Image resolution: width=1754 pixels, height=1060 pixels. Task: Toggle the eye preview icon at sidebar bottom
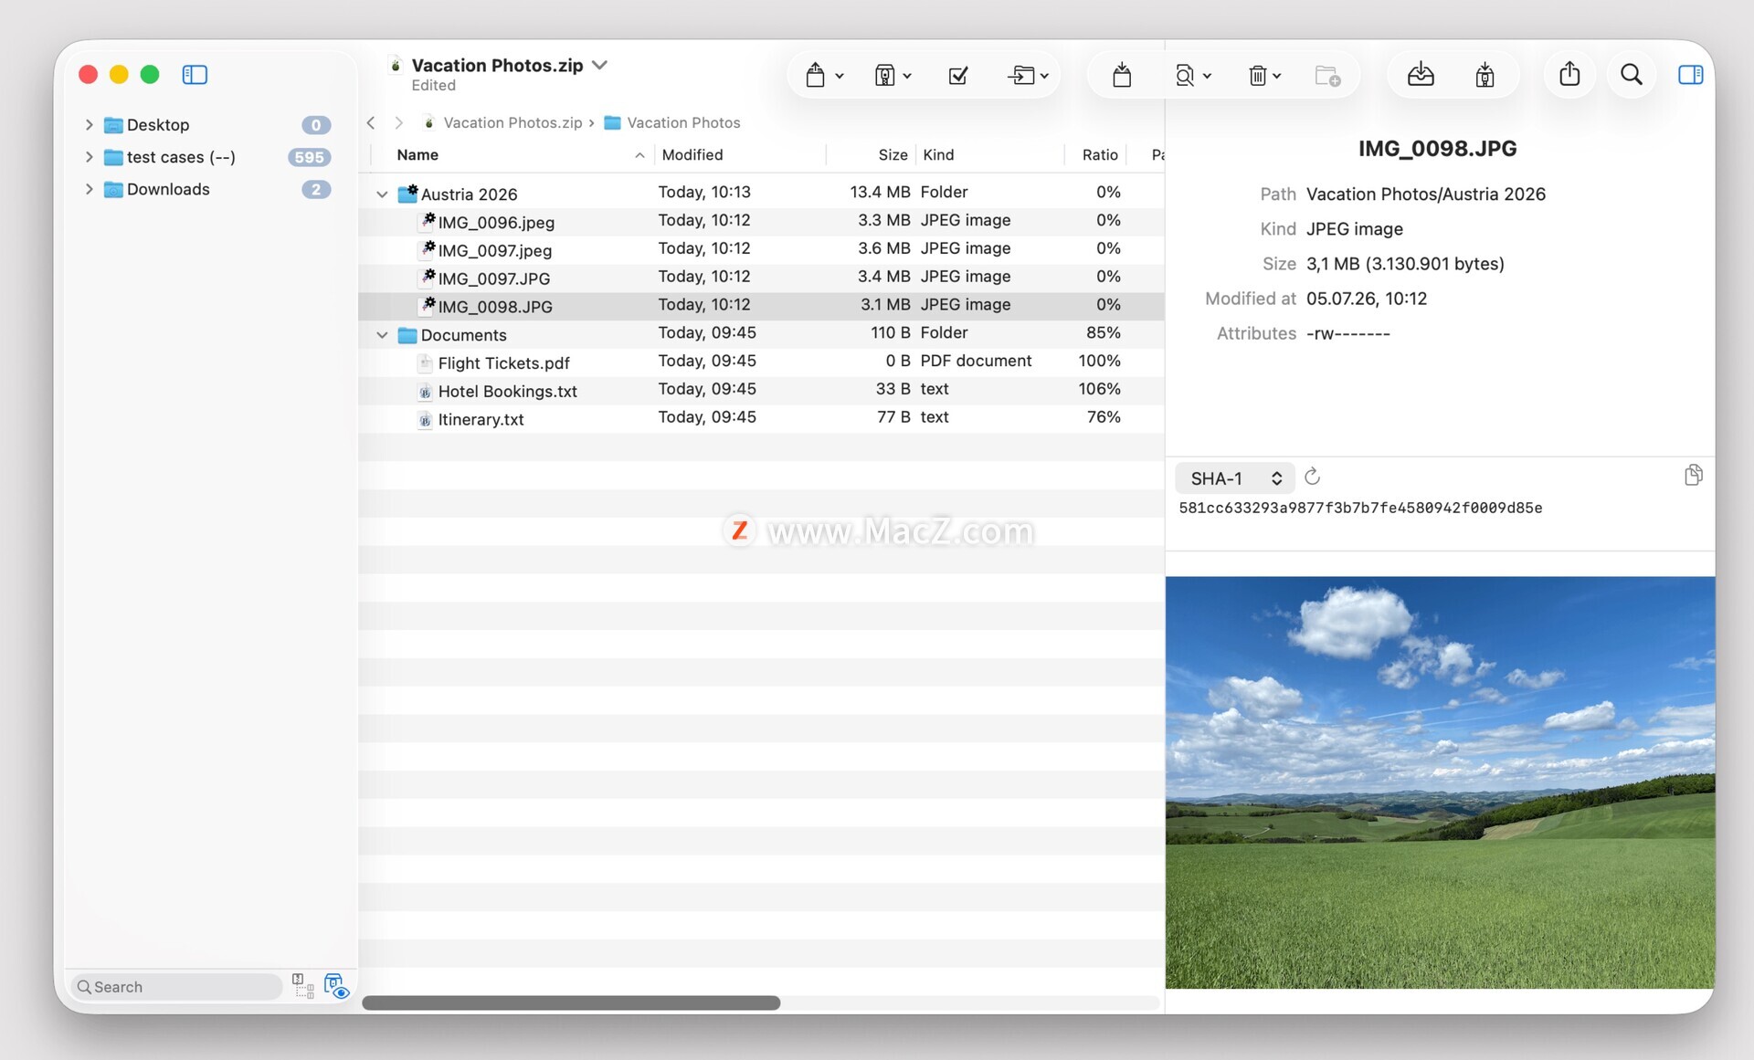(x=337, y=986)
